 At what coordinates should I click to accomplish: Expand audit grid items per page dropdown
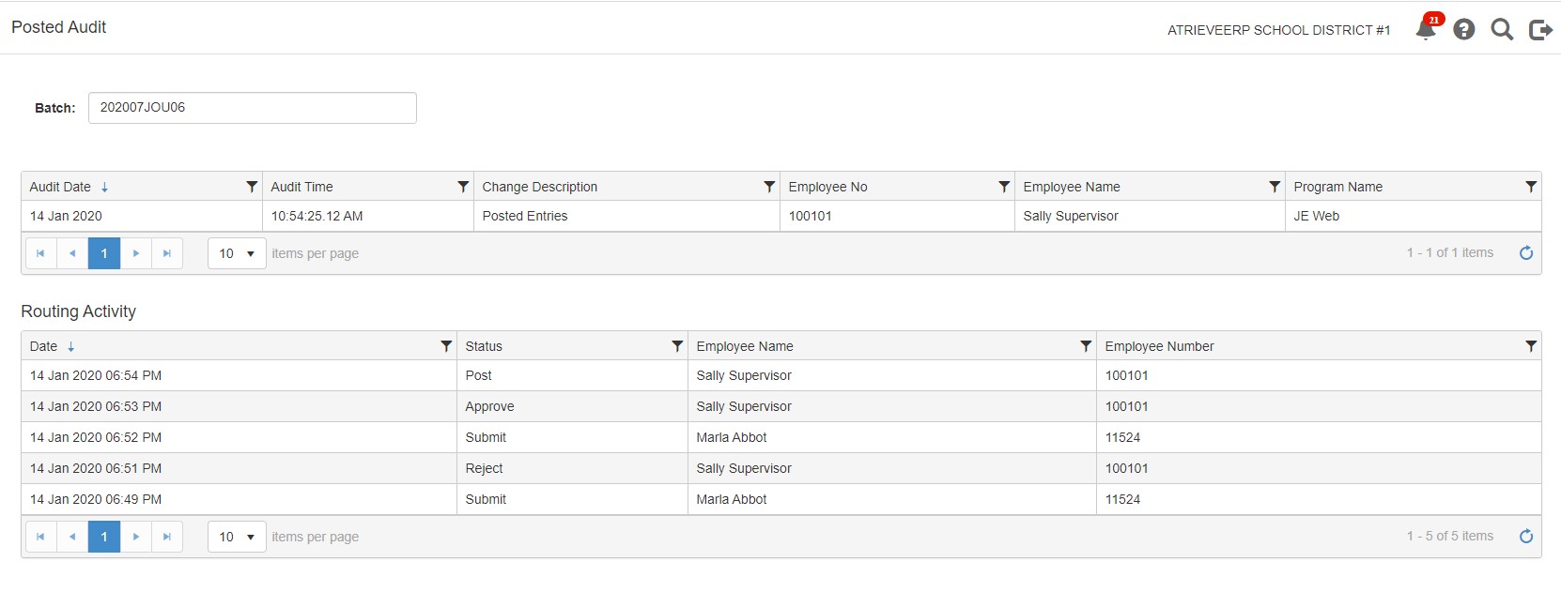pos(237,253)
